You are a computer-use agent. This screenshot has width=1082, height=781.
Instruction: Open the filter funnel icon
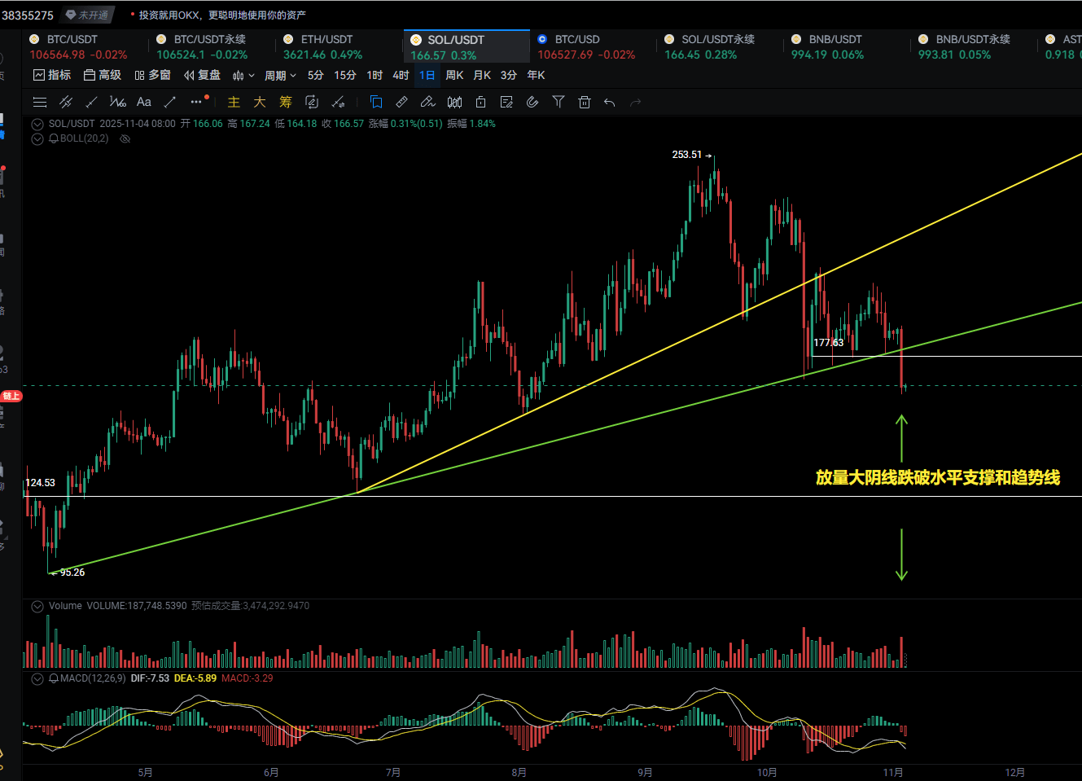tap(559, 102)
